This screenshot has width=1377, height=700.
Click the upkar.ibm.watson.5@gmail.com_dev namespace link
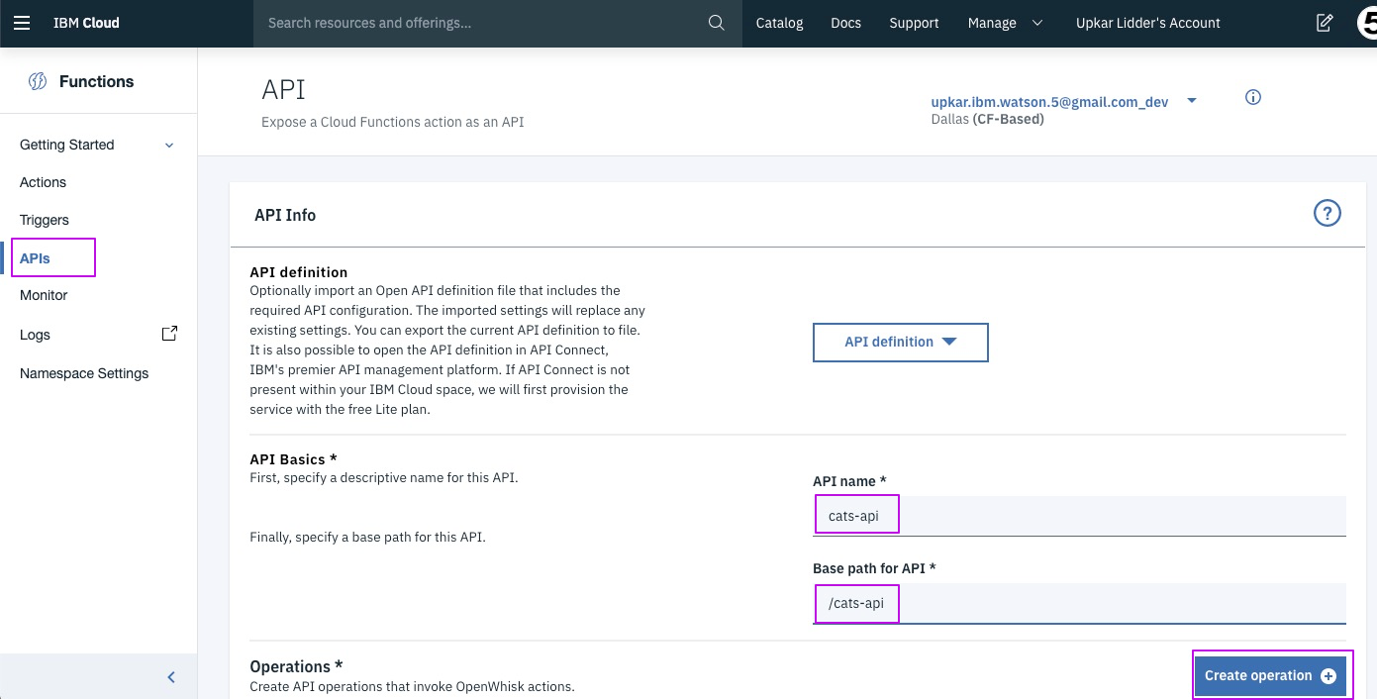[x=1049, y=102]
